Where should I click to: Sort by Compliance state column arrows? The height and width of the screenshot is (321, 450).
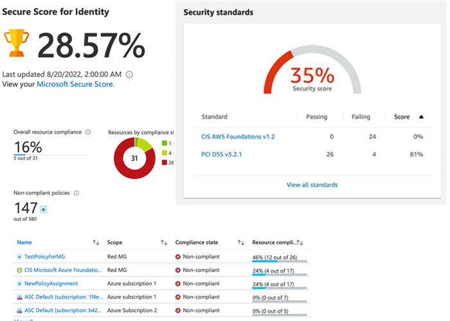[x=241, y=243]
